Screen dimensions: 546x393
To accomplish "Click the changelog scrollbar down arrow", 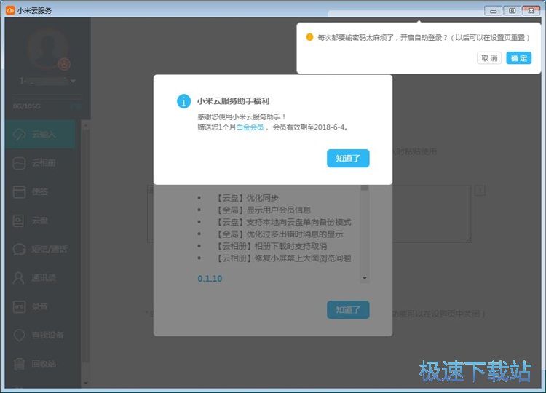I will pos(365,278).
